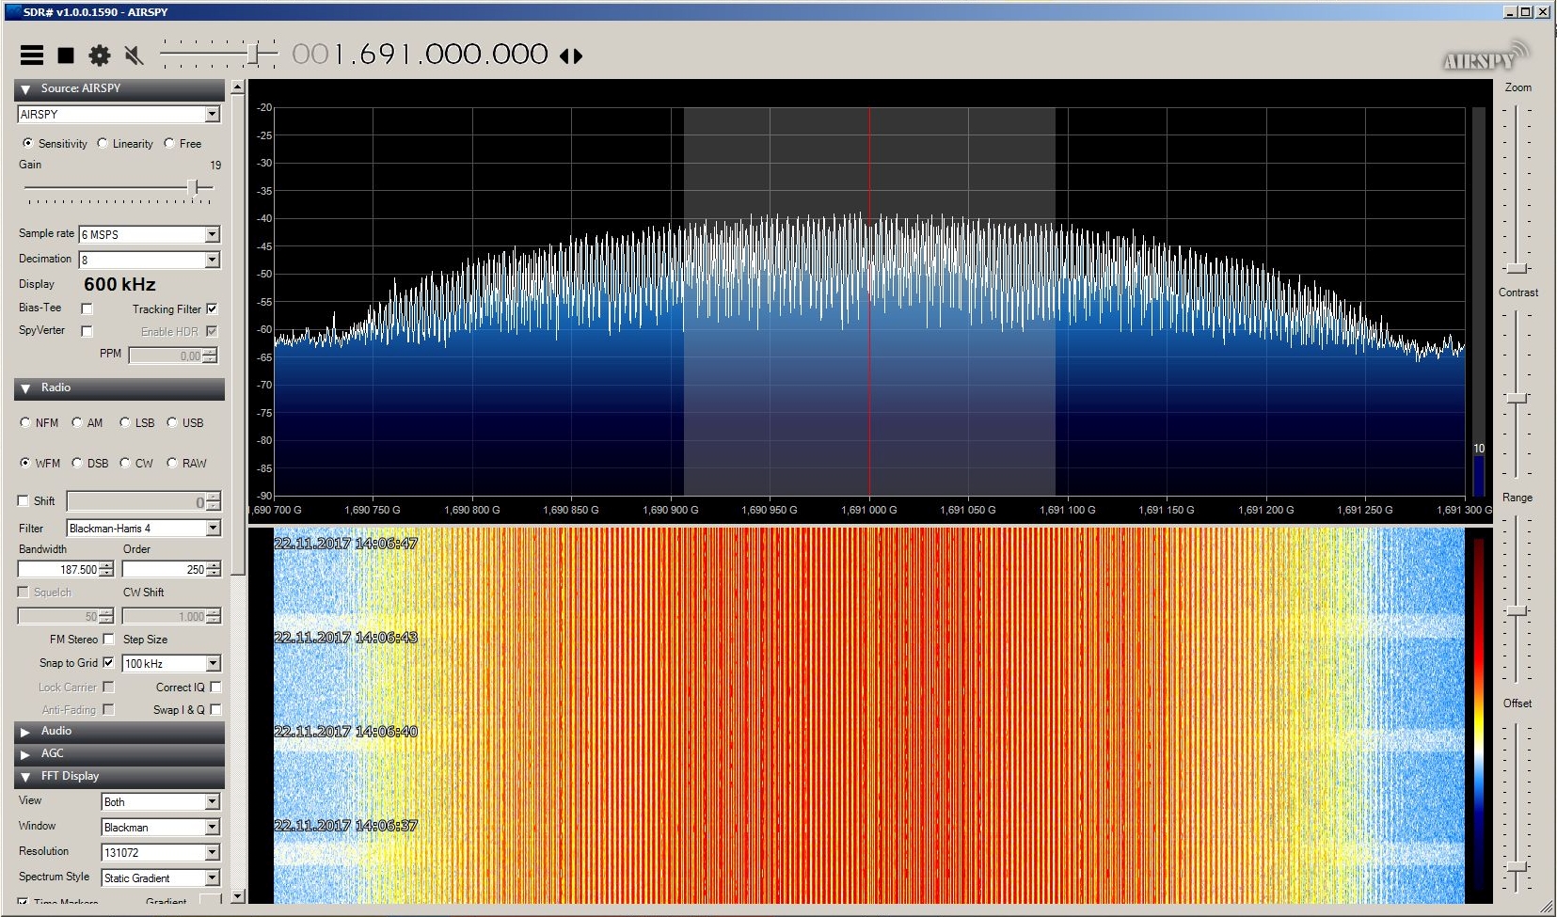Toggle the muted speaker icon
This screenshot has height=917, width=1557.
[x=135, y=55]
